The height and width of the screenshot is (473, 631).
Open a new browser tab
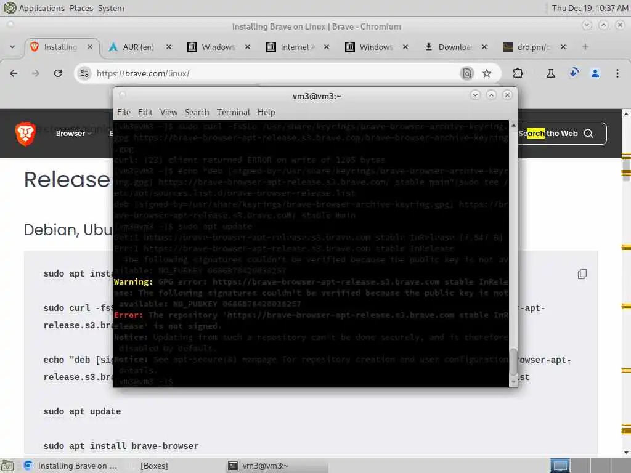pos(585,47)
